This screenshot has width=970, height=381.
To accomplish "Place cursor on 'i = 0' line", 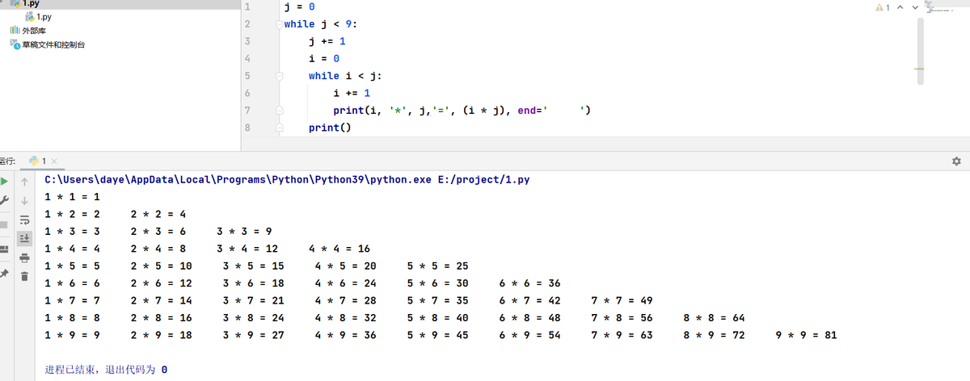I will [x=323, y=59].
